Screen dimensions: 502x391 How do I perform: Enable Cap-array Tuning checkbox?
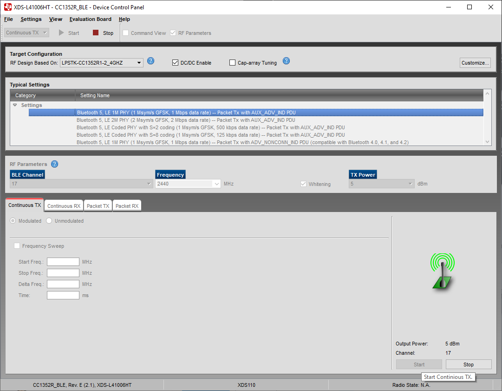pos(233,63)
